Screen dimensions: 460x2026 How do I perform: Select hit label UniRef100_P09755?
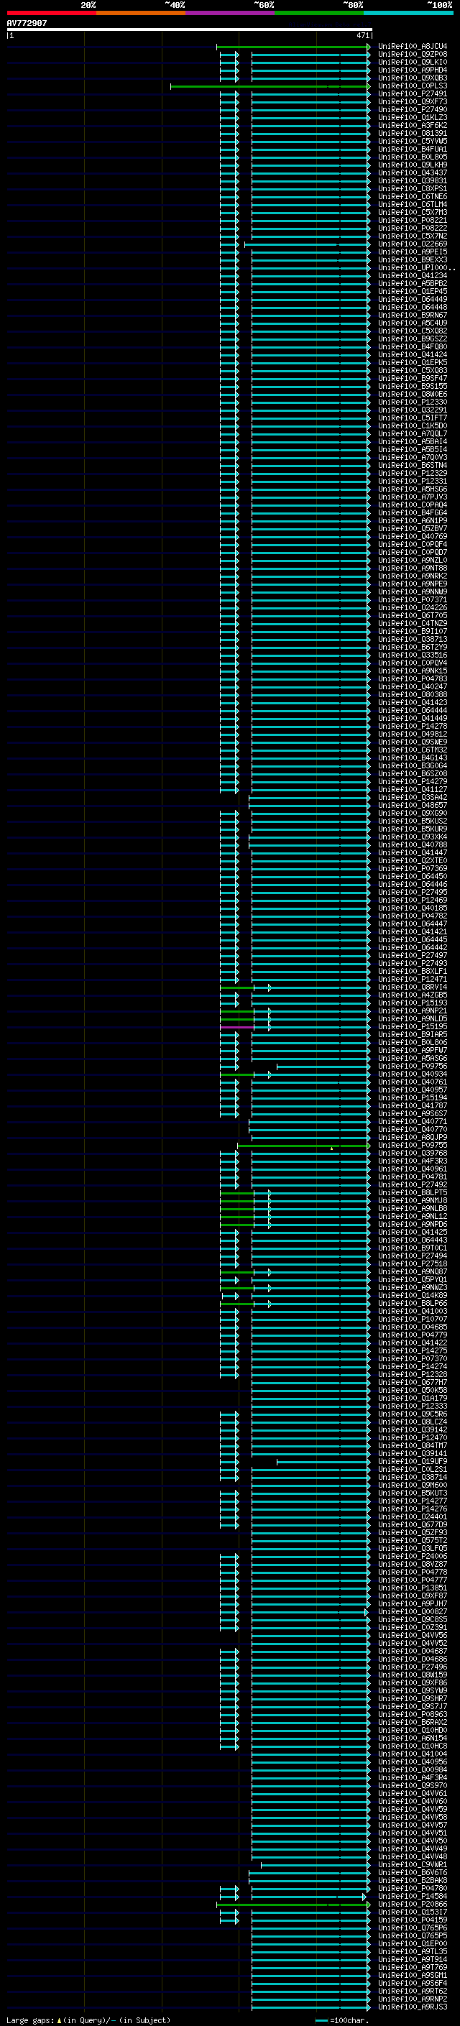point(412,1146)
